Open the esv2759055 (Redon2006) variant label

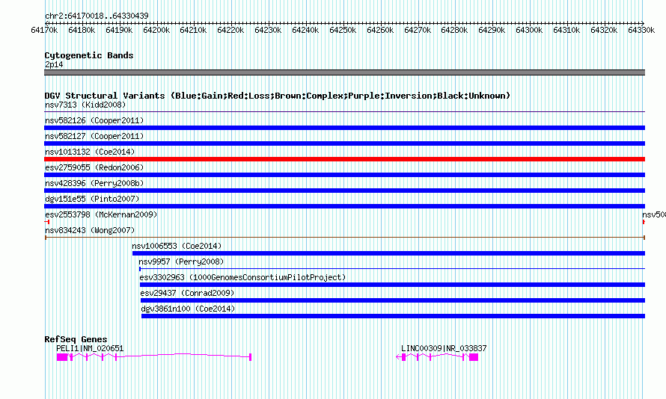pyautogui.click(x=94, y=167)
